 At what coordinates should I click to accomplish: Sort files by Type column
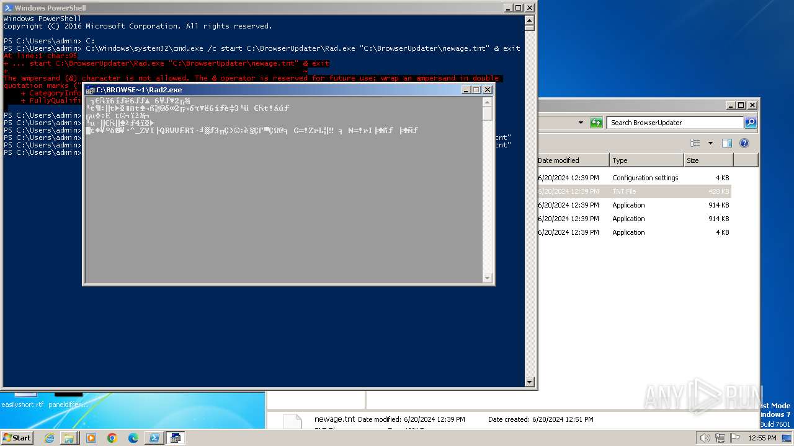[646, 160]
